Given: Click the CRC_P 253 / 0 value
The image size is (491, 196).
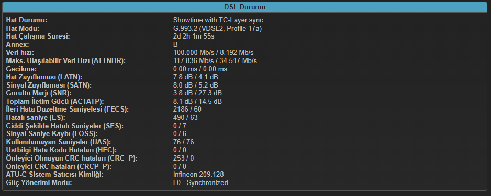Looking at the screenshot, I should coord(184,158).
